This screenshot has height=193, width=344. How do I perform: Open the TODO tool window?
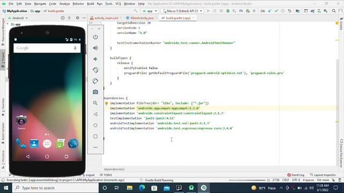[106, 175]
